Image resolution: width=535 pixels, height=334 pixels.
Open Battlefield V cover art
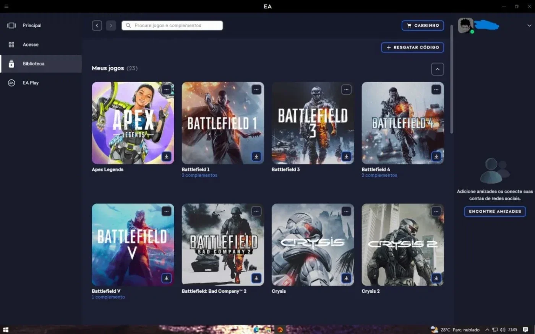click(x=133, y=245)
